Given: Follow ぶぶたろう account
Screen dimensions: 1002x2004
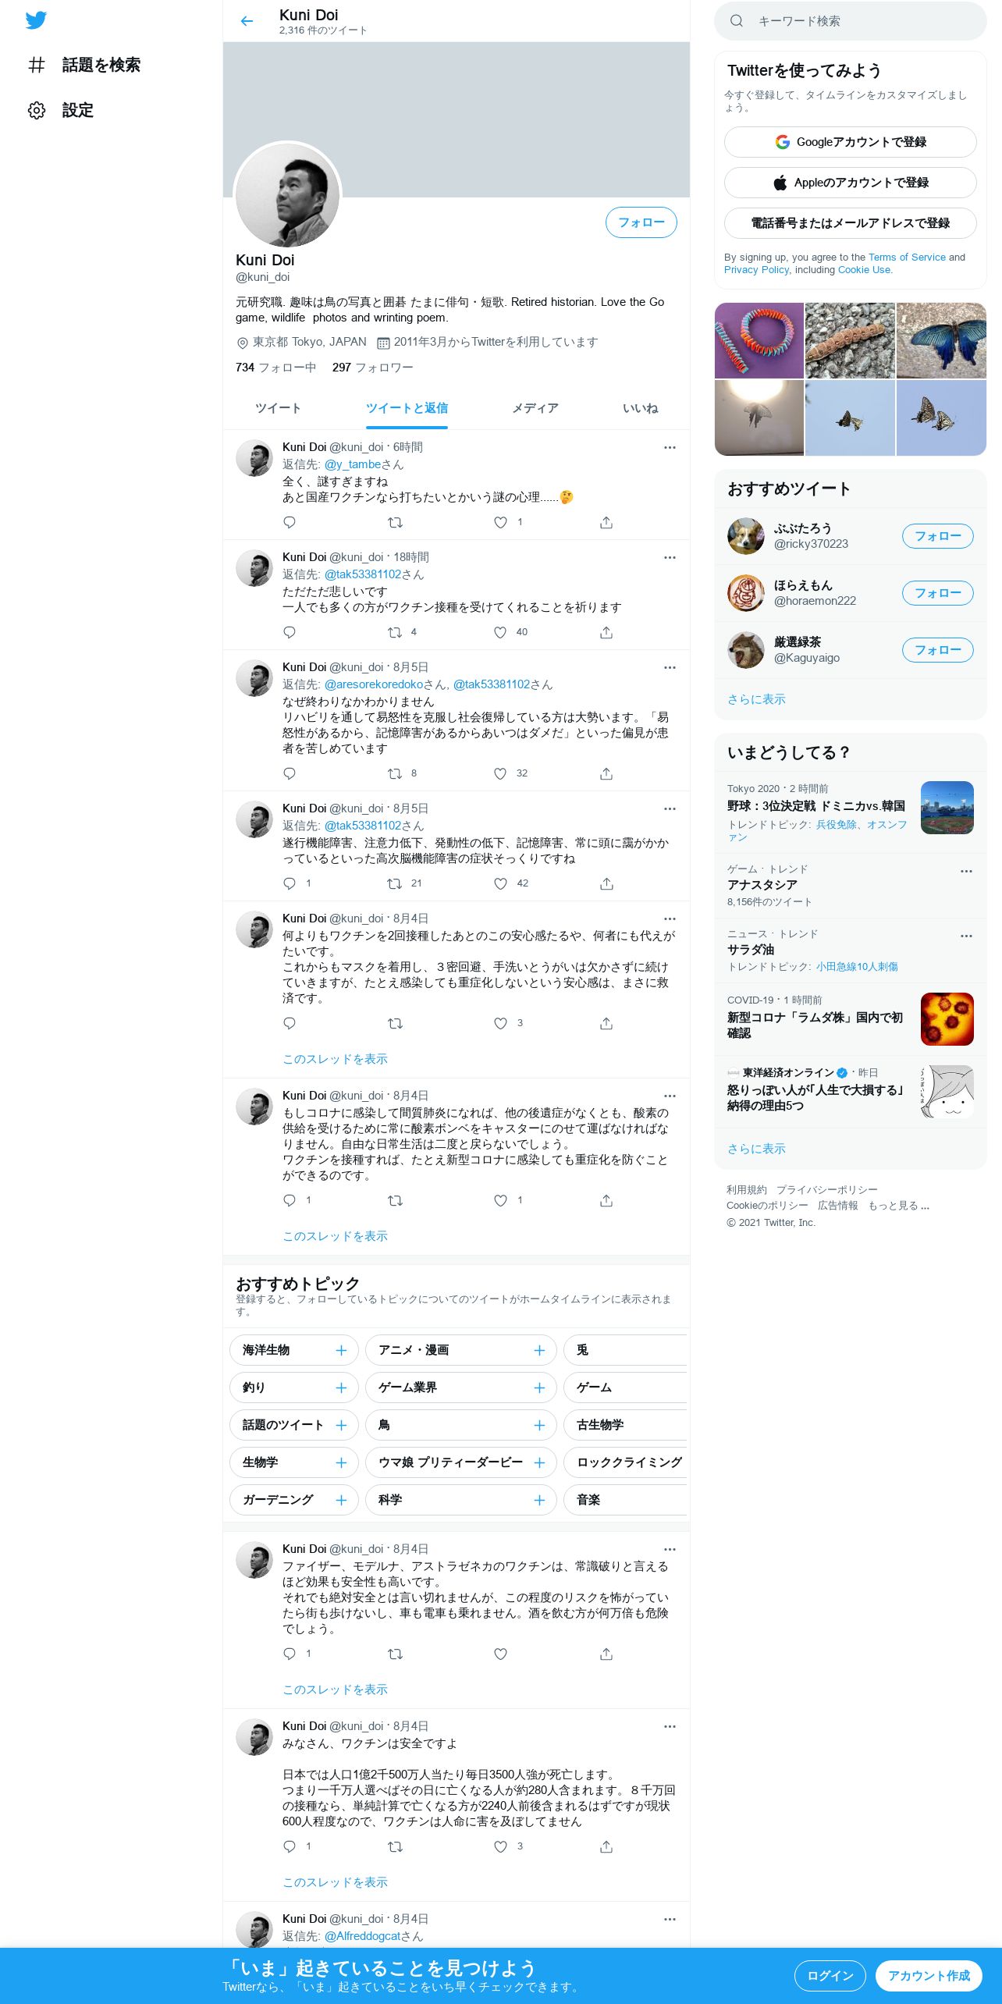Looking at the screenshot, I should click(938, 536).
